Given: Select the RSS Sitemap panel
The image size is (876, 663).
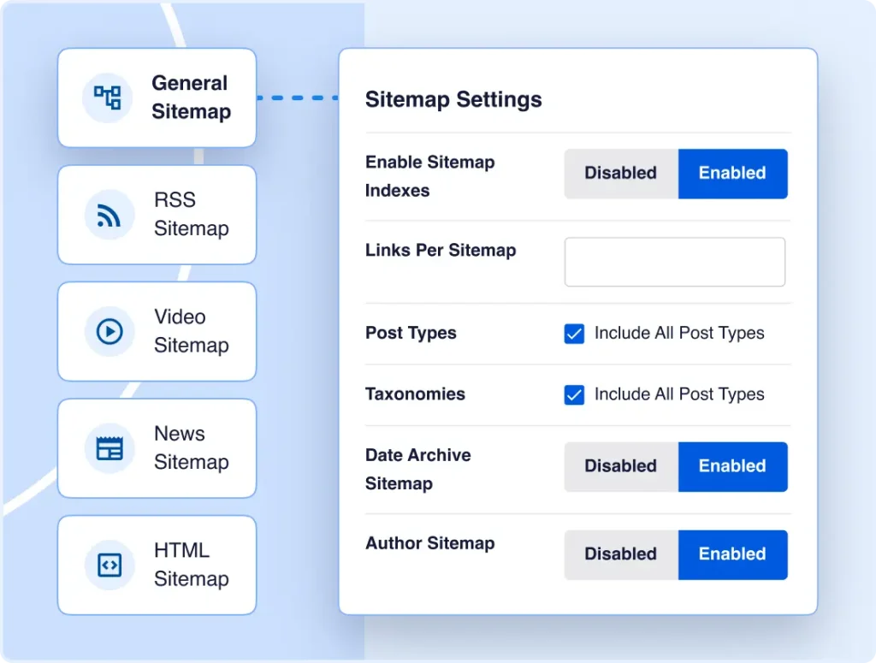Looking at the screenshot, I should click(157, 214).
